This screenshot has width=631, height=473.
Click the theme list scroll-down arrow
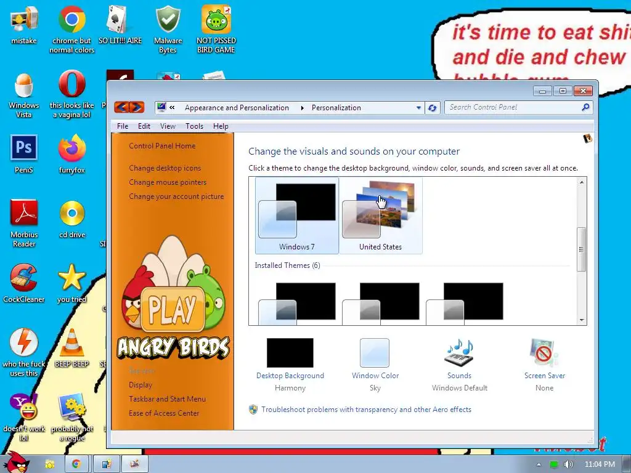(x=582, y=320)
